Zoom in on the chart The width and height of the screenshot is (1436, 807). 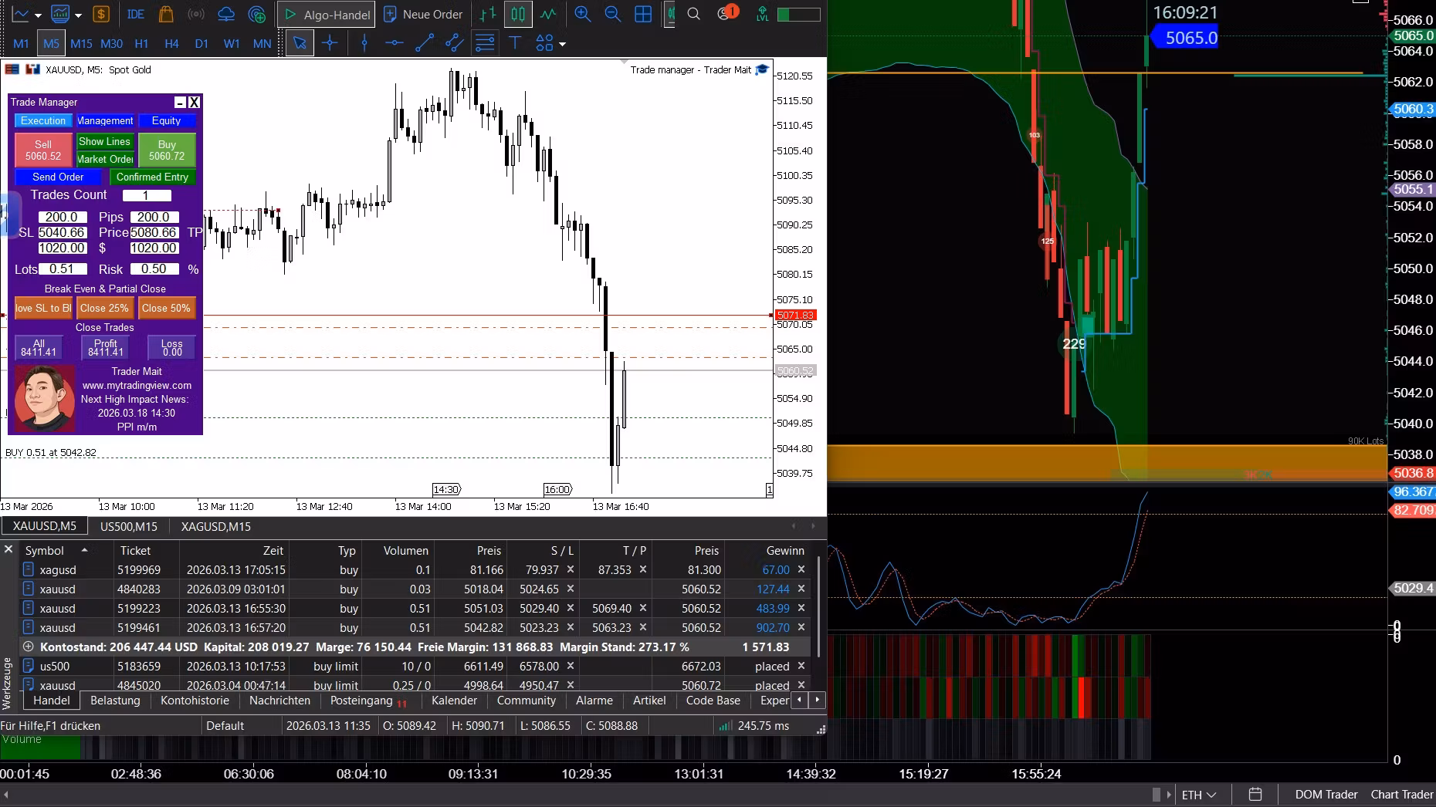[582, 14]
